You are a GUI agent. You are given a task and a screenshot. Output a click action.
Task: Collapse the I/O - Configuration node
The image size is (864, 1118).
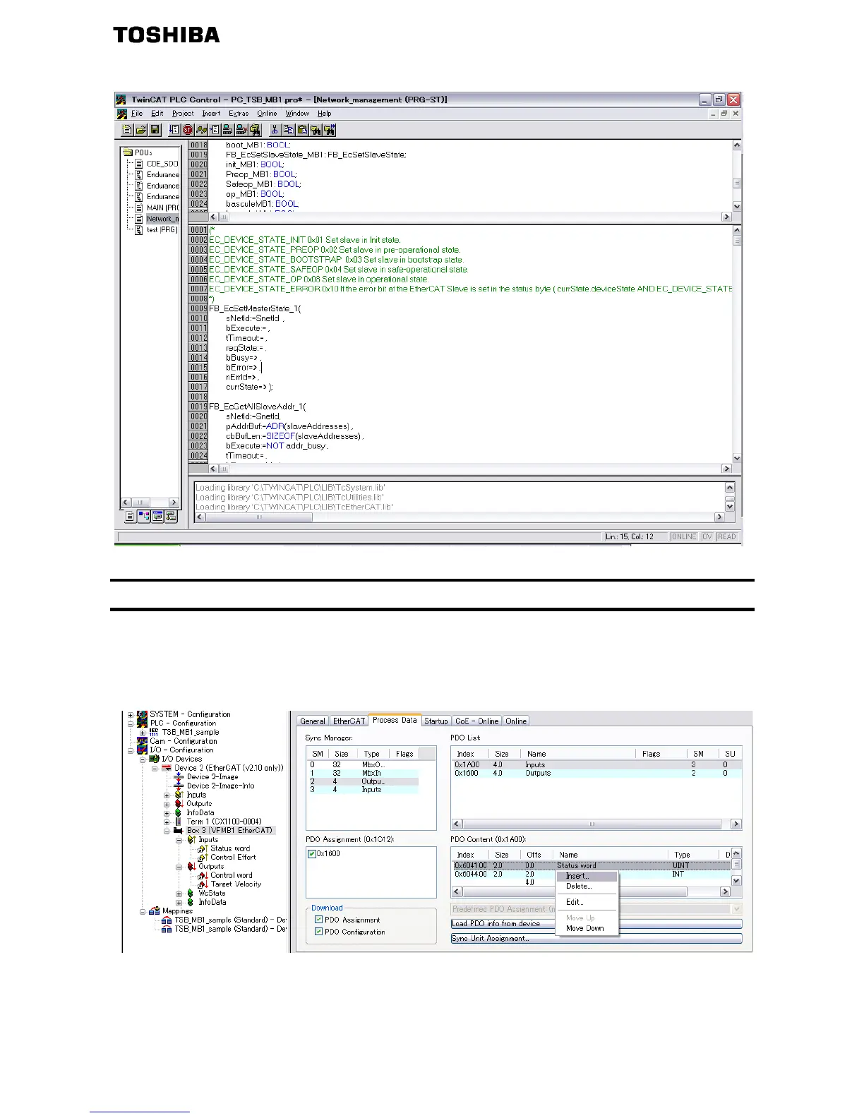[131, 750]
